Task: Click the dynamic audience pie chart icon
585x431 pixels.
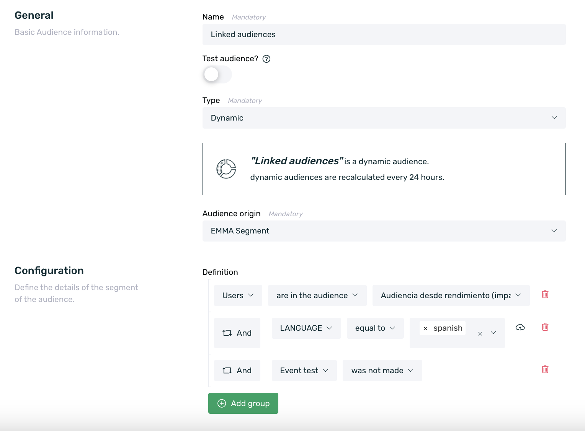Action: tap(226, 169)
